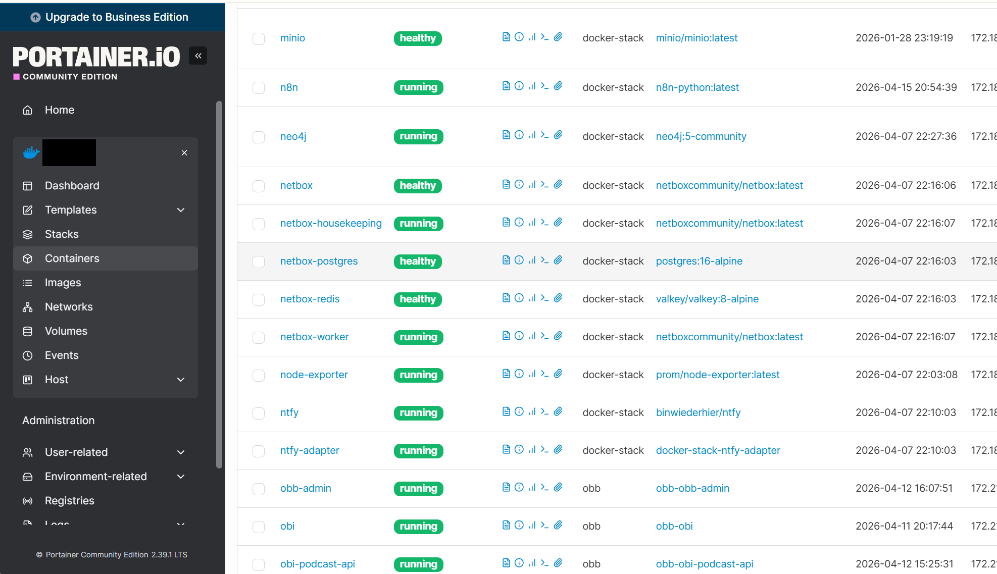Expand the Host menu chevron
The width and height of the screenshot is (997, 574).
click(x=181, y=380)
